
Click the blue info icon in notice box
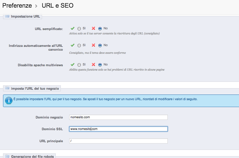click(9, 100)
